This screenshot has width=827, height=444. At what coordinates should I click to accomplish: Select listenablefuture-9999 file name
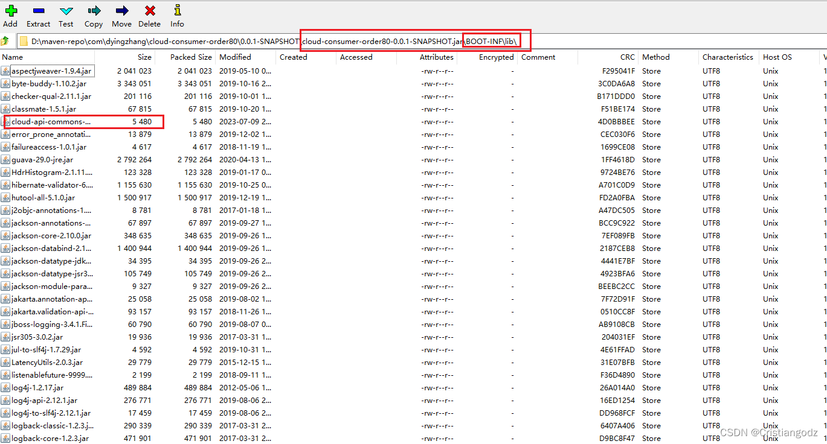52,375
